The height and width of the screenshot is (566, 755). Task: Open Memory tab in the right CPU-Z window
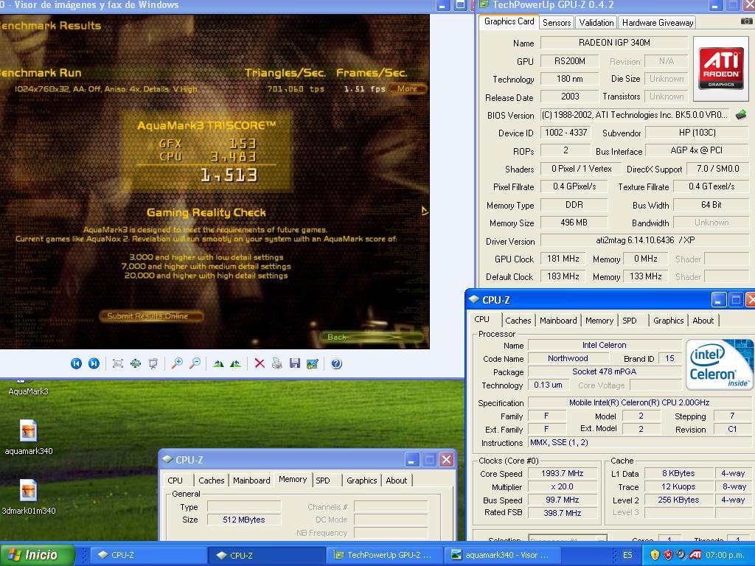[599, 321]
